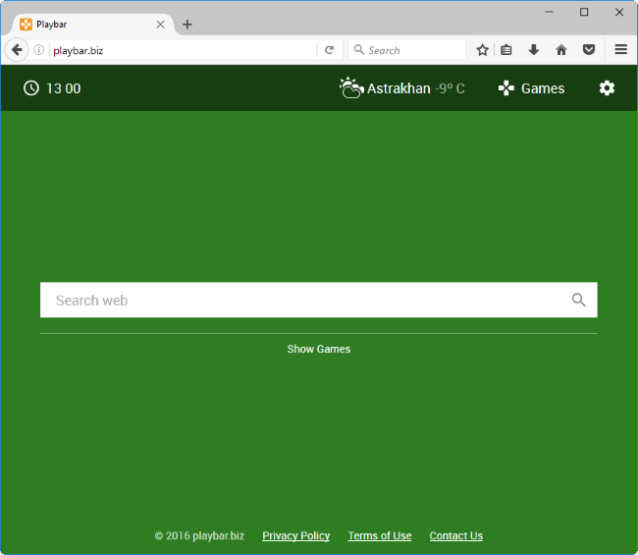Open a new tab with plus button
The width and height of the screenshot is (638, 555).
(x=187, y=25)
